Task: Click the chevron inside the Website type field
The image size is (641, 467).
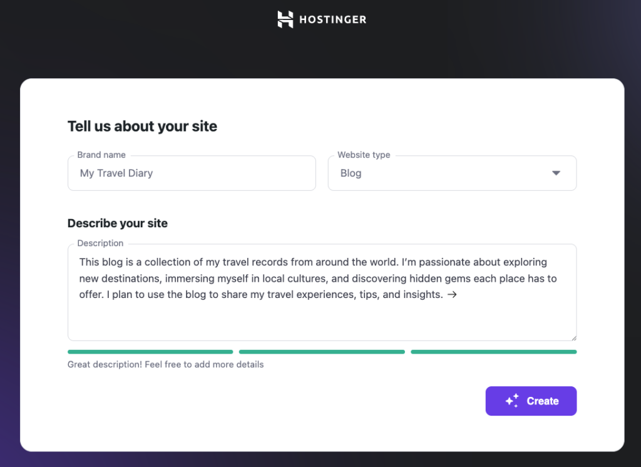Action: (556, 173)
